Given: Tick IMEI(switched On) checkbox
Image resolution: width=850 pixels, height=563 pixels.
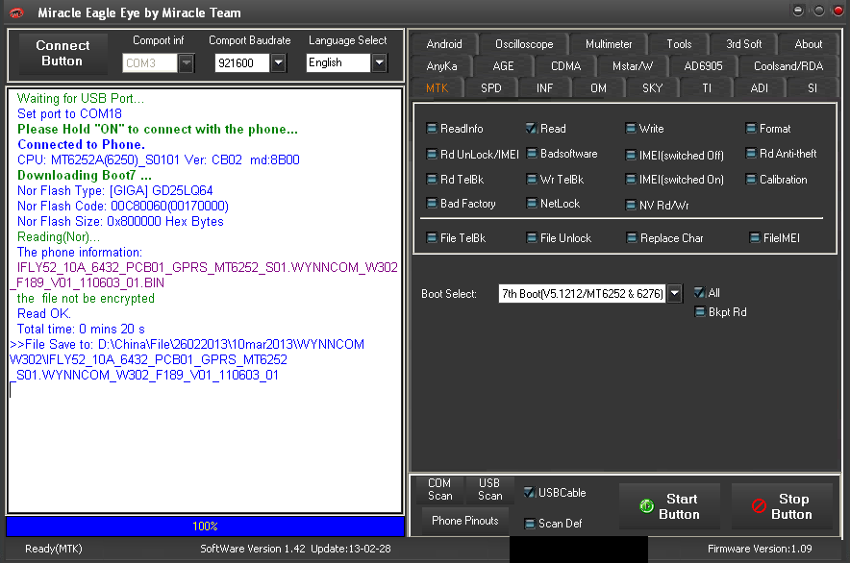Looking at the screenshot, I should coord(631,180).
